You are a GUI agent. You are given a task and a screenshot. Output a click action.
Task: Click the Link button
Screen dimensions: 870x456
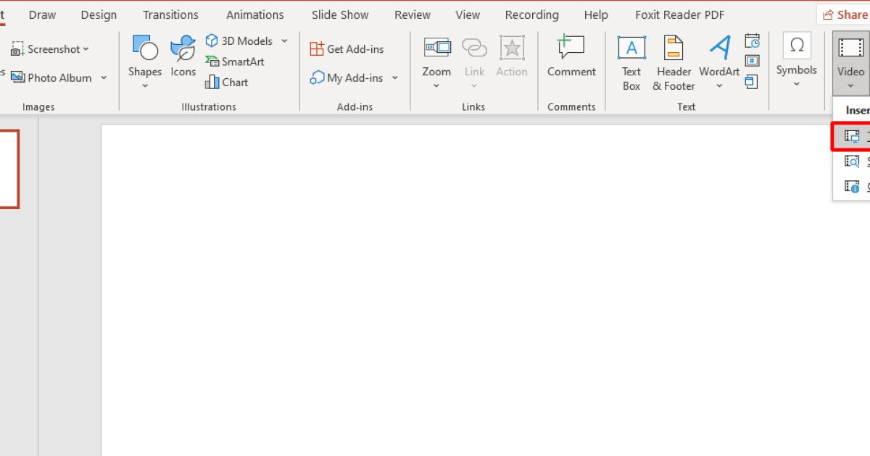[x=474, y=62]
